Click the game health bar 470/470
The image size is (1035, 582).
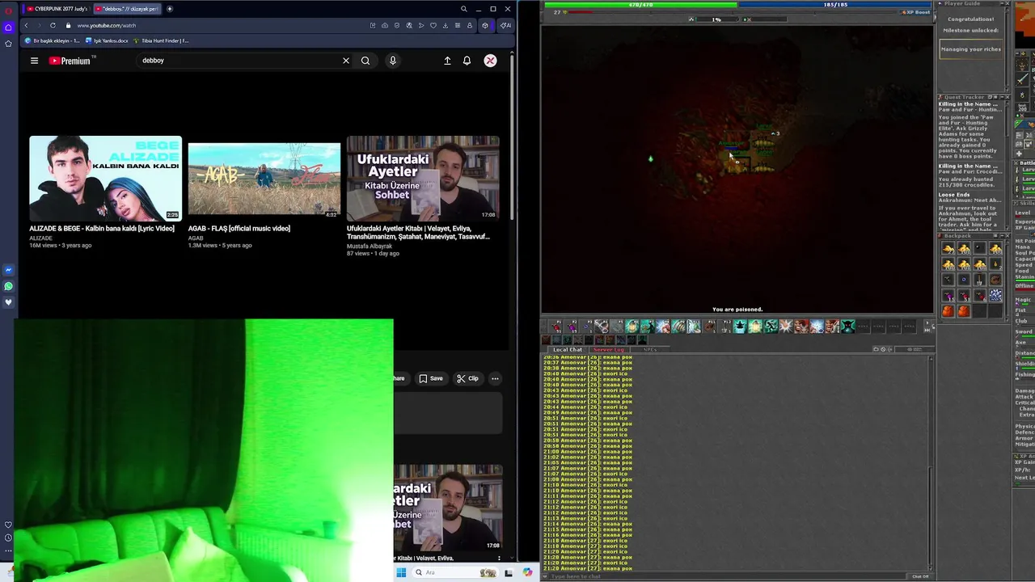[x=640, y=5]
